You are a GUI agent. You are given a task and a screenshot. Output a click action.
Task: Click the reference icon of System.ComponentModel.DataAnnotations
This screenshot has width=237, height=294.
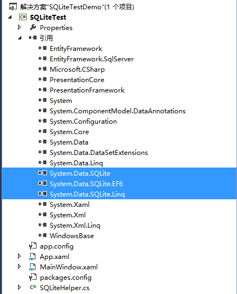point(43,111)
